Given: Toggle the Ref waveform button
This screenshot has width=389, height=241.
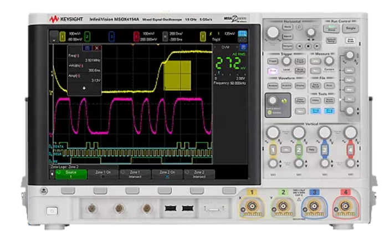Looking at the screenshot, I should click(x=349, y=99).
